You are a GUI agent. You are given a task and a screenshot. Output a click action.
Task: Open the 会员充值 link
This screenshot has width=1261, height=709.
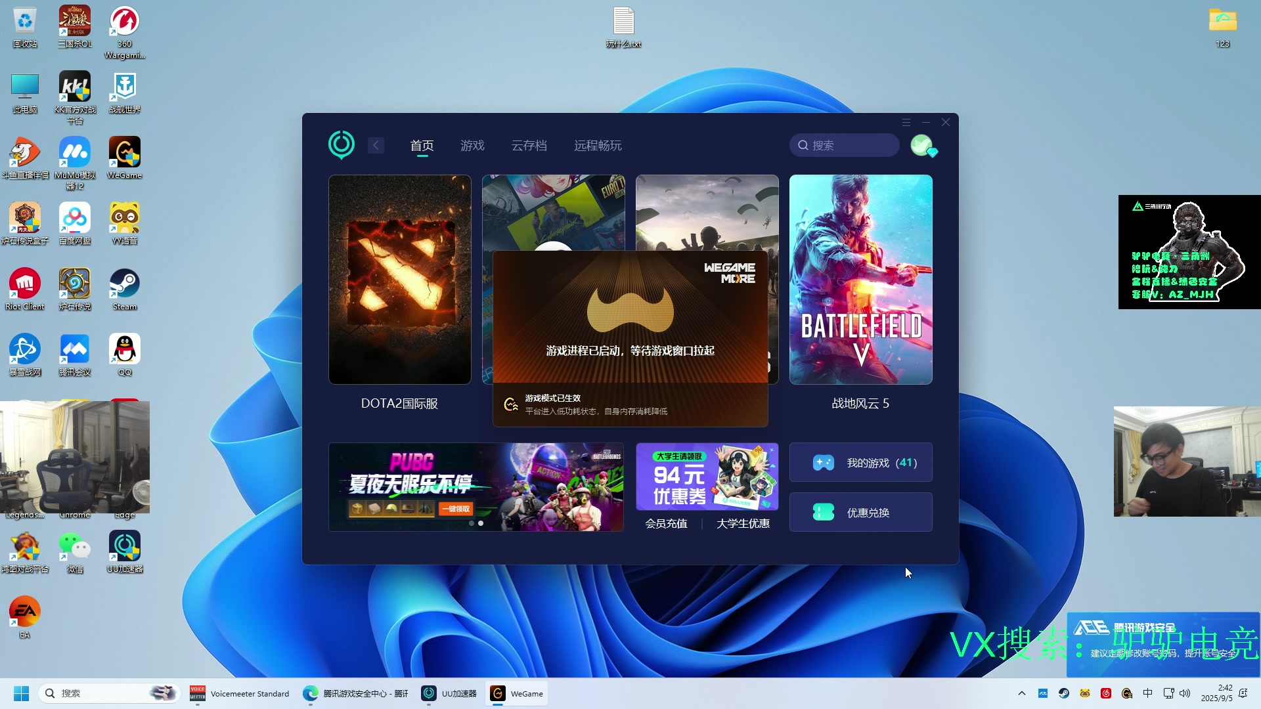pyautogui.click(x=667, y=523)
